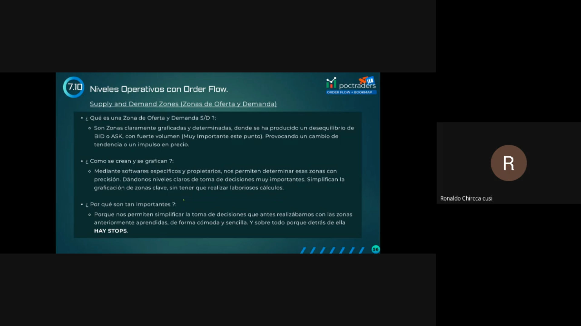Click the 7.10 section number badge
Viewport: 581px width, 326px height.
74,87
